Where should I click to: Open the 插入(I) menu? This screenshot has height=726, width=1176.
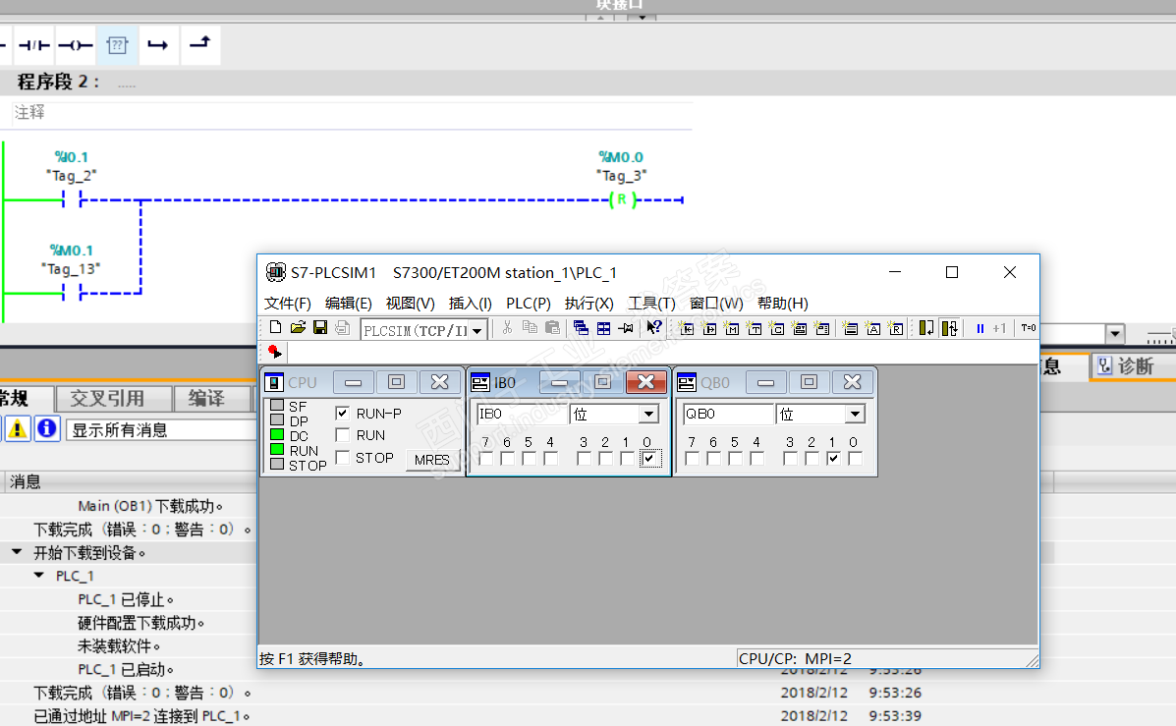tap(471, 303)
